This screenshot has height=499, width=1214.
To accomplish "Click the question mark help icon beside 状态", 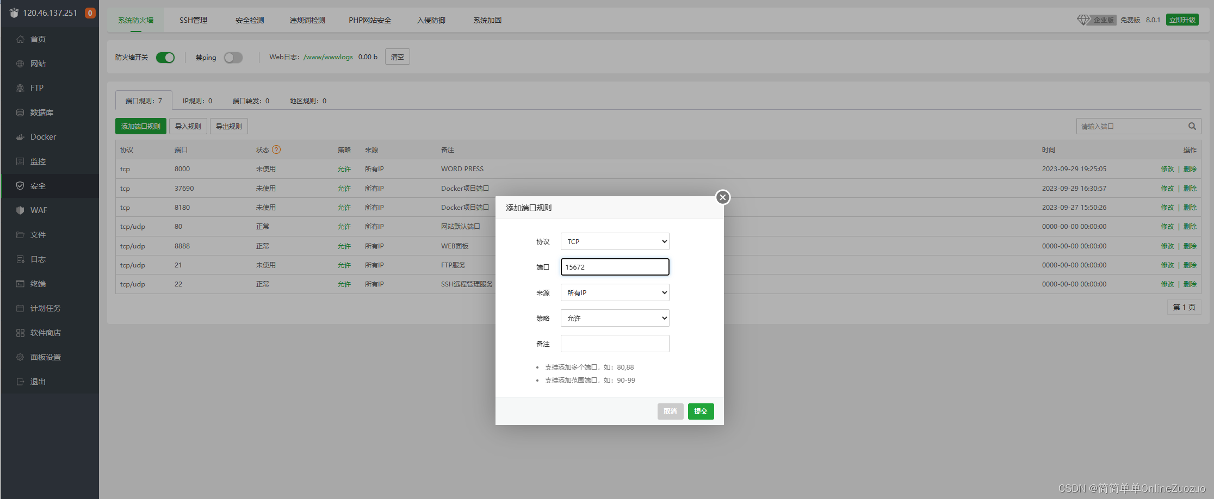I will [276, 149].
